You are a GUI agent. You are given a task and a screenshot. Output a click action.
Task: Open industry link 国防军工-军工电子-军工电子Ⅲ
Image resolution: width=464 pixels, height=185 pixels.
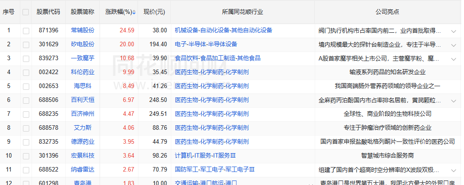[214, 170]
